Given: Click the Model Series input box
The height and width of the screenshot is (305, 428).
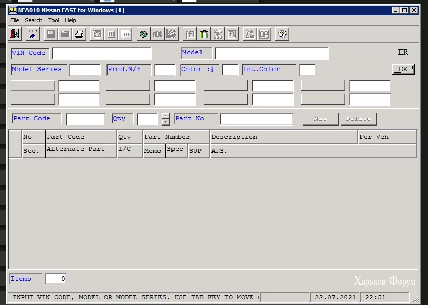Looking at the screenshot, I should (85, 70).
